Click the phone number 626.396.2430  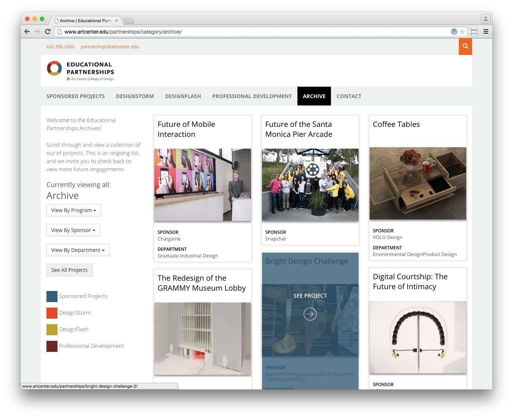60,47
